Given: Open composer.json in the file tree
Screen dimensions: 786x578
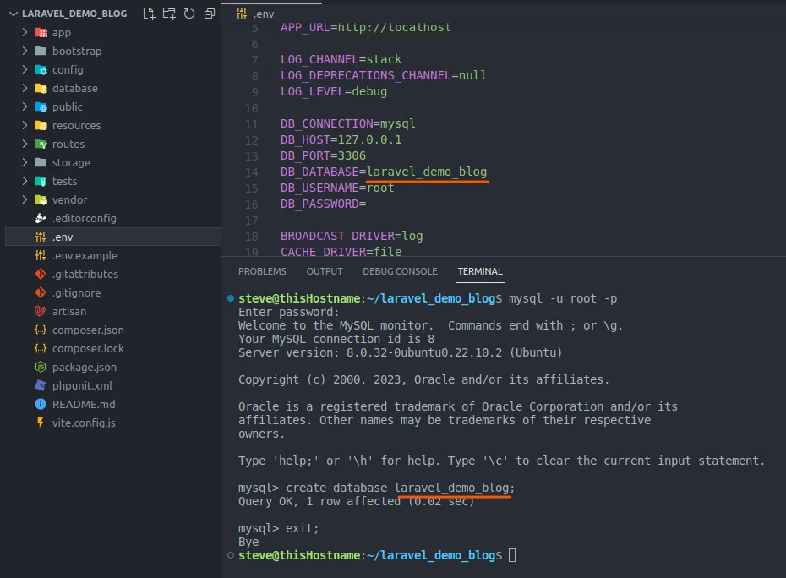Looking at the screenshot, I should coord(88,330).
